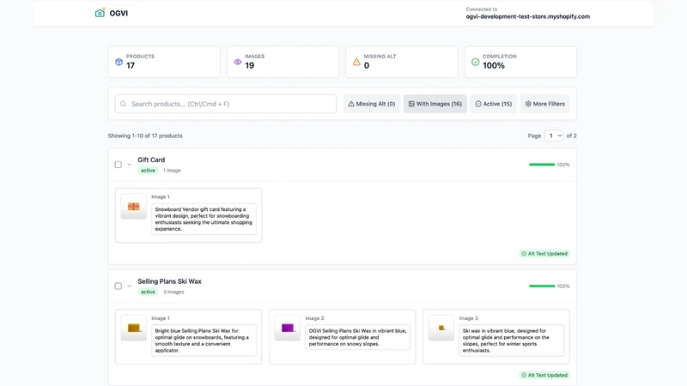The width and height of the screenshot is (687, 386).
Task: Collapse the Selling Plans Ski Wax chevron
Action: pos(130,286)
